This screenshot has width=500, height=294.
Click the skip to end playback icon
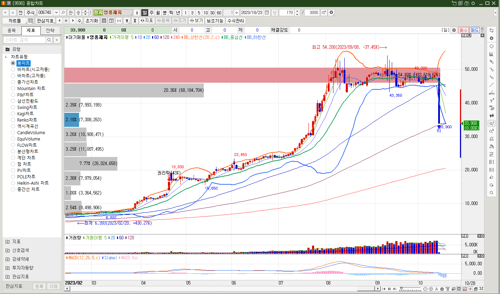point(395,289)
